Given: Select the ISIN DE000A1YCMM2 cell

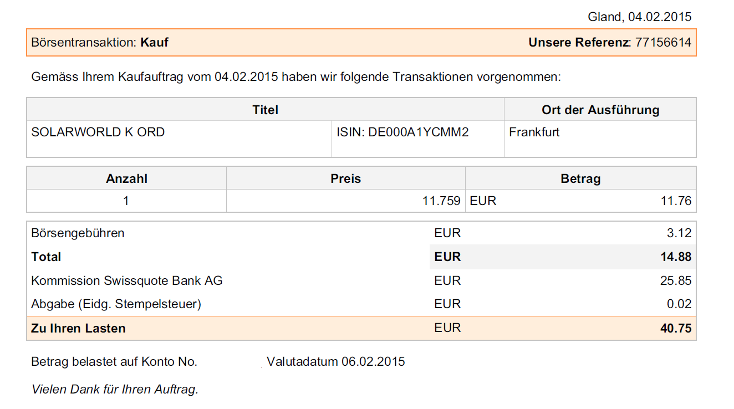Looking at the screenshot, I should point(402,132).
